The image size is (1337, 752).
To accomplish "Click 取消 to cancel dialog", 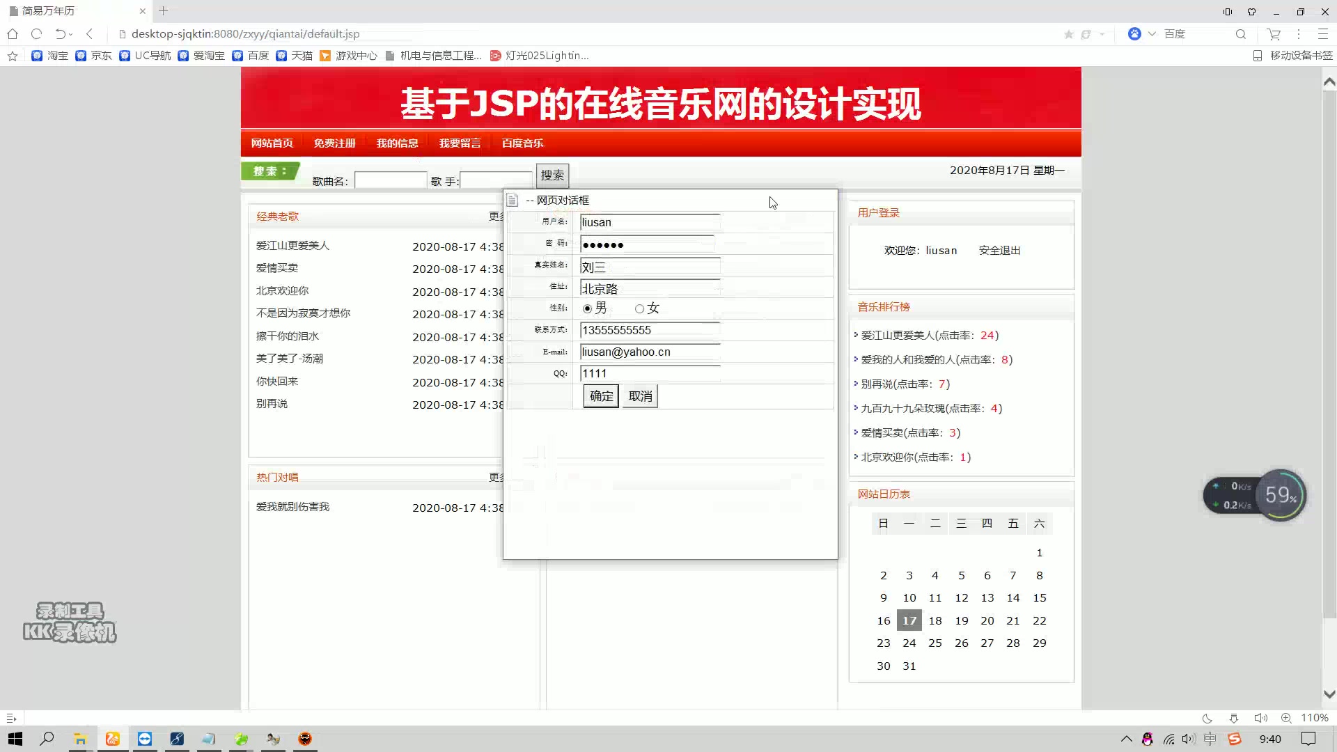I will pyautogui.click(x=640, y=396).
